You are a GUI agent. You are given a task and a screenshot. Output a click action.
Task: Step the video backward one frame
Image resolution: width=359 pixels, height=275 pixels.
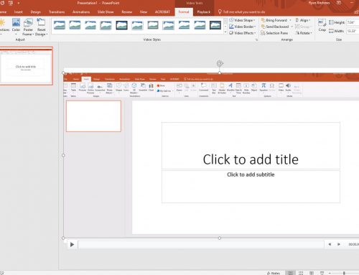330,244
